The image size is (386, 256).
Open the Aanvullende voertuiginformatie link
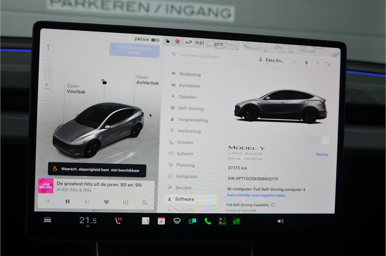coord(256,195)
